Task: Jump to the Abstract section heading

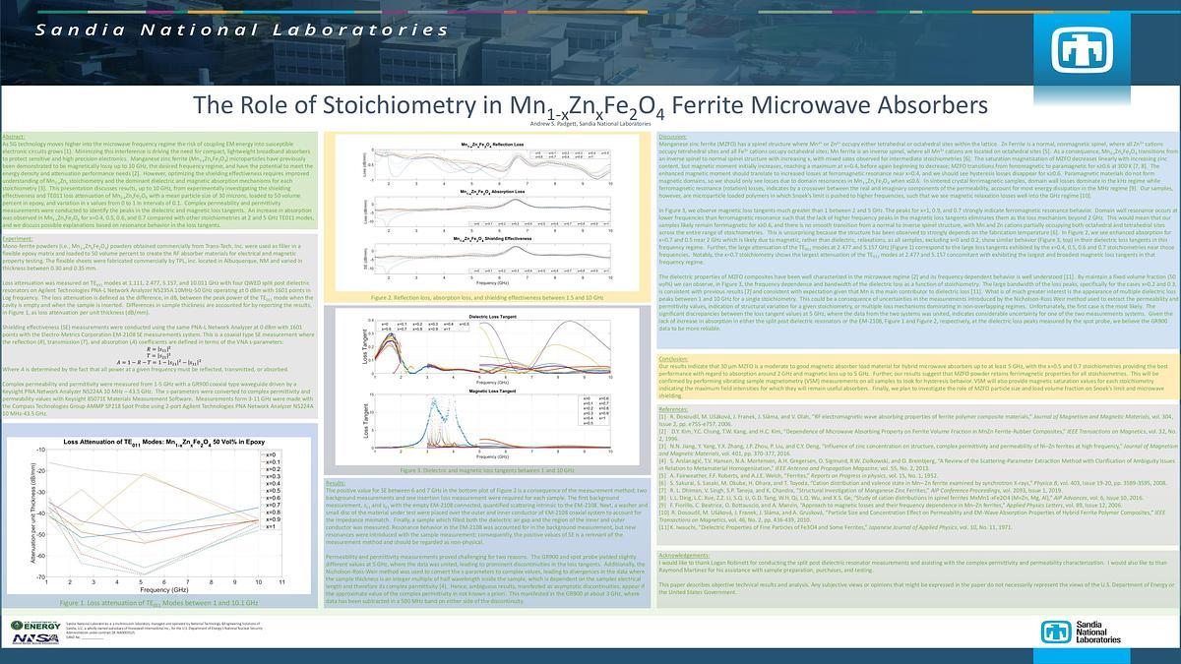Action: click(x=15, y=136)
